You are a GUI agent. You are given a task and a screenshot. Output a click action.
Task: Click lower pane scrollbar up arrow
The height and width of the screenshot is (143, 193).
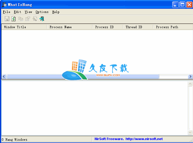(x=190, y=84)
